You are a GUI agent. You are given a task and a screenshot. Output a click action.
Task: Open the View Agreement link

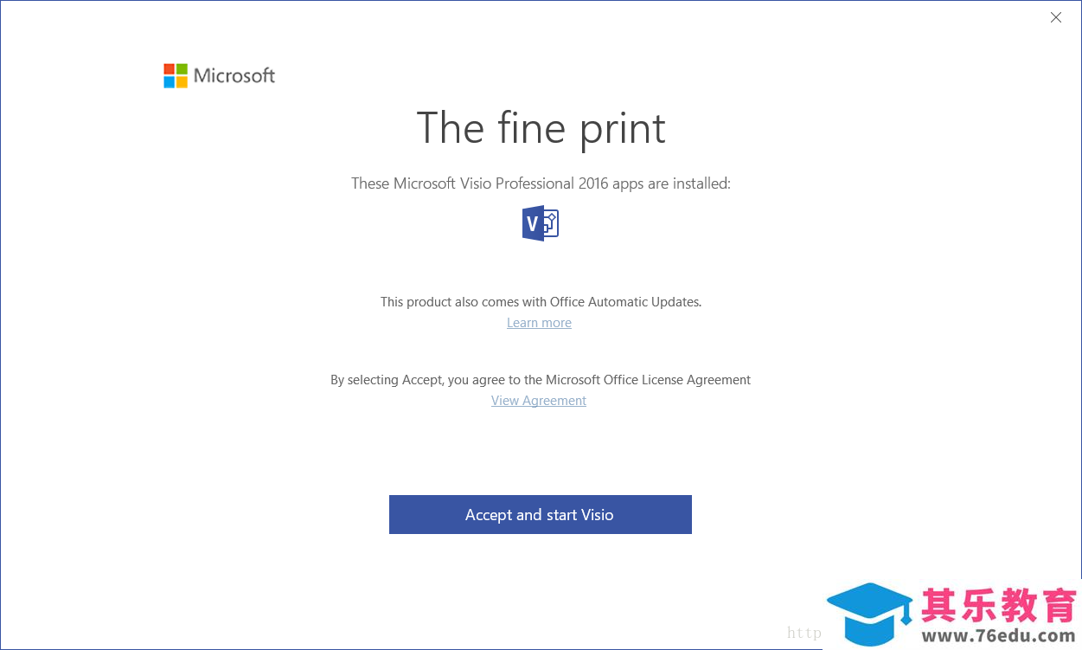pyautogui.click(x=539, y=401)
